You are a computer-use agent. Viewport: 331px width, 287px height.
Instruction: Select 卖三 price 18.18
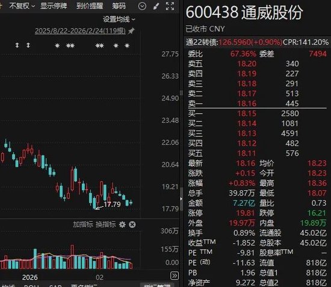point(247,84)
